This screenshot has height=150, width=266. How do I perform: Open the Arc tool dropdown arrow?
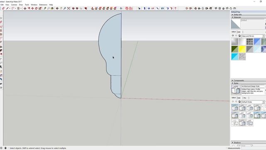[x=15, y=8]
